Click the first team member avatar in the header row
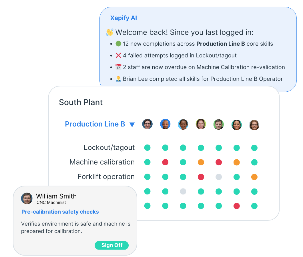 click(x=147, y=124)
